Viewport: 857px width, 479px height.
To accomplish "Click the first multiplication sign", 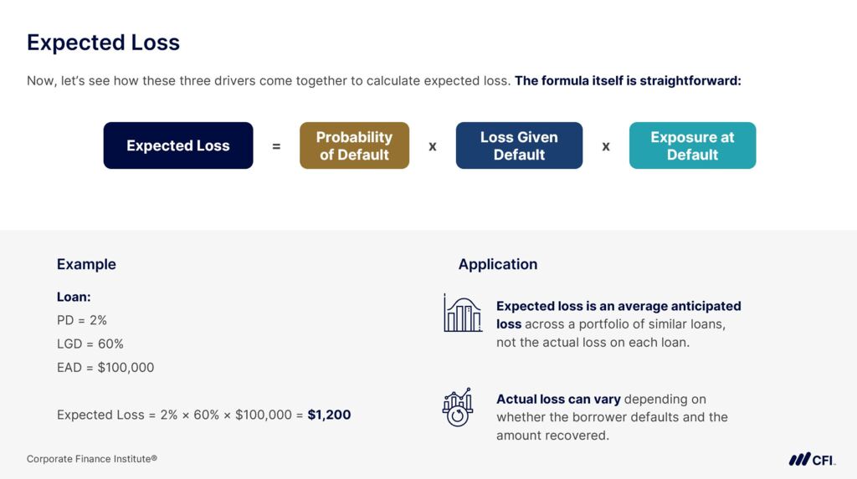I will point(433,146).
